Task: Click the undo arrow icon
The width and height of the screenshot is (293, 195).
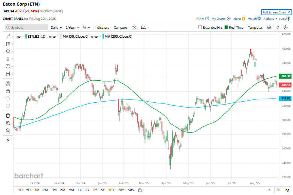Action: (8, 98)
